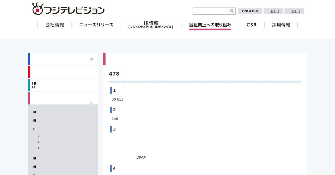Go to IR情報 navigation item
Image resolution: width=335 pixels, height=175 pixels.
(151, 25)
